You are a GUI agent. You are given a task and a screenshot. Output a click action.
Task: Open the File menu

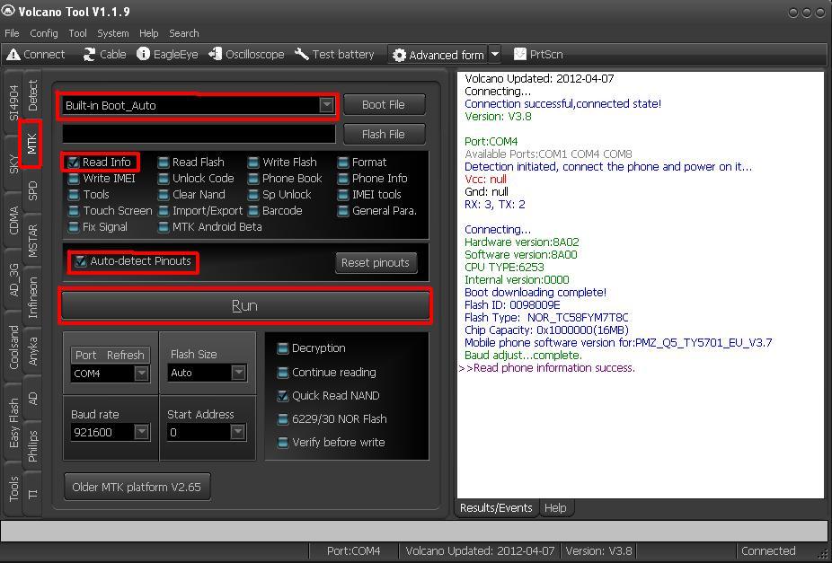[12, 33]
